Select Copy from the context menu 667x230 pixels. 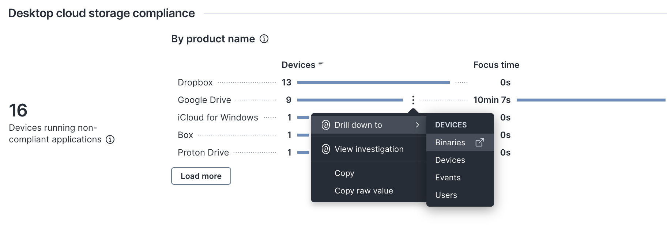pos(344,173)
